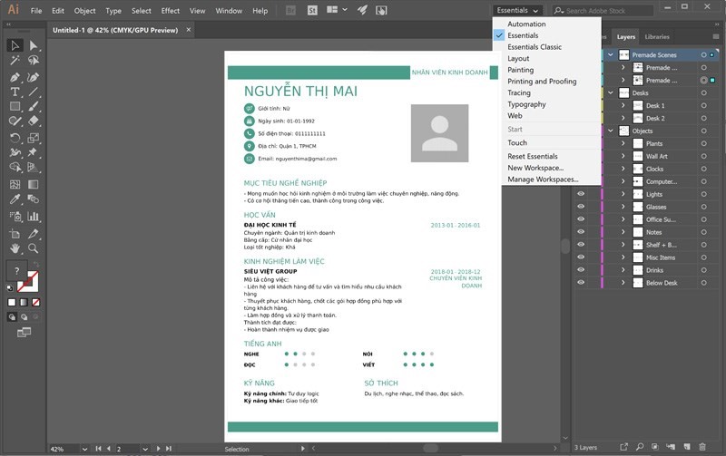
Task: Select the Magic Wand tool
Action: (15, 60)
